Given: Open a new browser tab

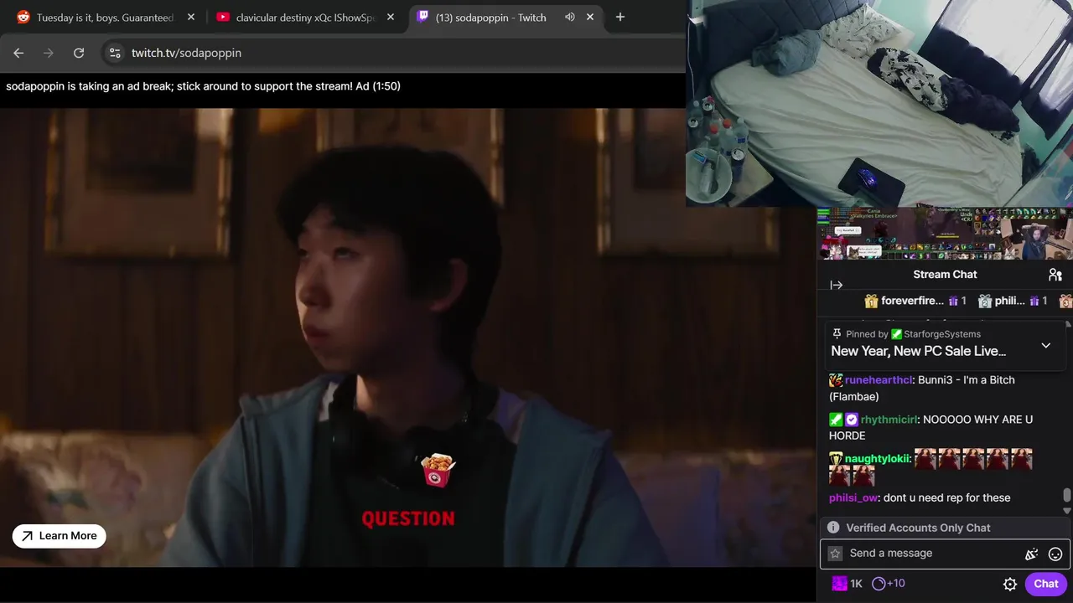Looking at the screenshot, I should (620, 17).
